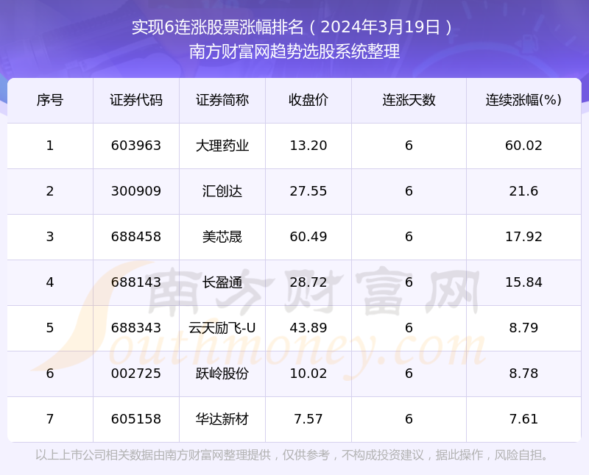The image size is (589, 475).
Task: Click 连涨天数 value for 华达新材
Action: (409, 419)
